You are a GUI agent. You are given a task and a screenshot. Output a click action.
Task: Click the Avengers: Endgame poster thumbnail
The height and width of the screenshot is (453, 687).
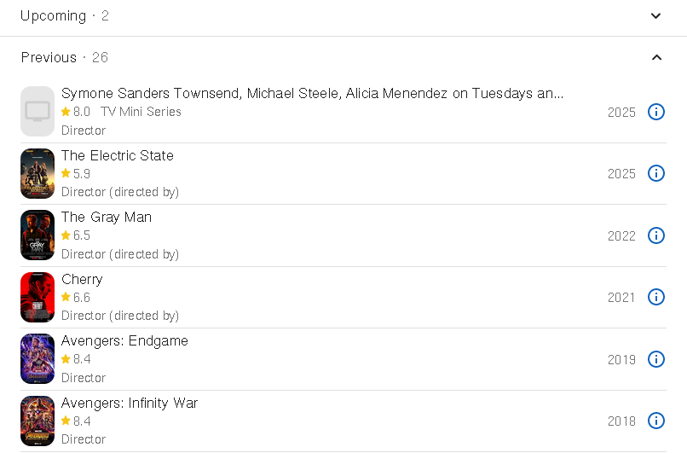pyautogui.click(x=38, y=359)
